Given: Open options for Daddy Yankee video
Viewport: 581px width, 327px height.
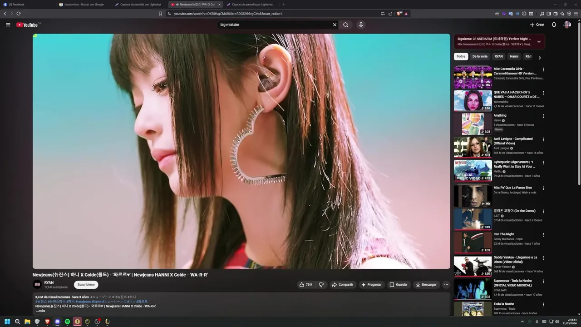Looking at the screenshot, I should [x=543, y=258].
